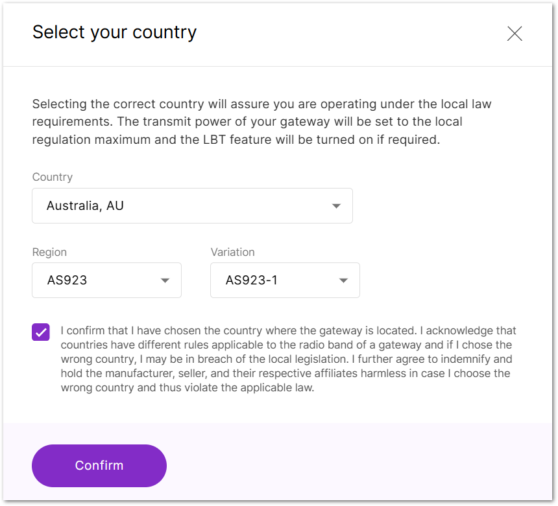Click the Select your country title

tap(114, 32)
